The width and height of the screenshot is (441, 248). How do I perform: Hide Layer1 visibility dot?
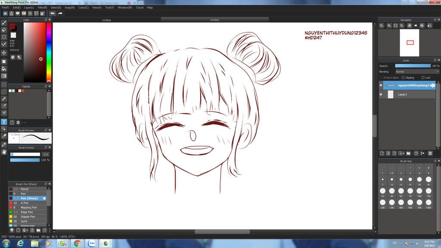tap(381, 94)
